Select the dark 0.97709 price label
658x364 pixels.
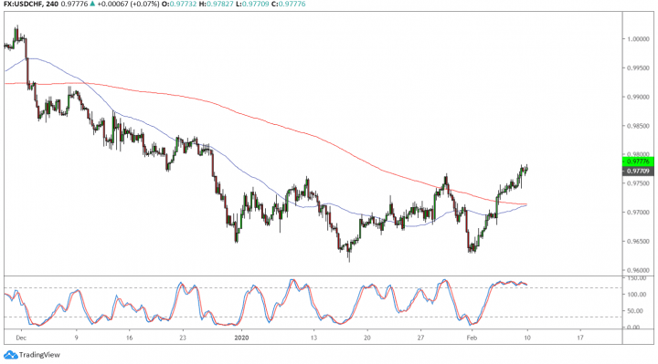tap(638, 171)
